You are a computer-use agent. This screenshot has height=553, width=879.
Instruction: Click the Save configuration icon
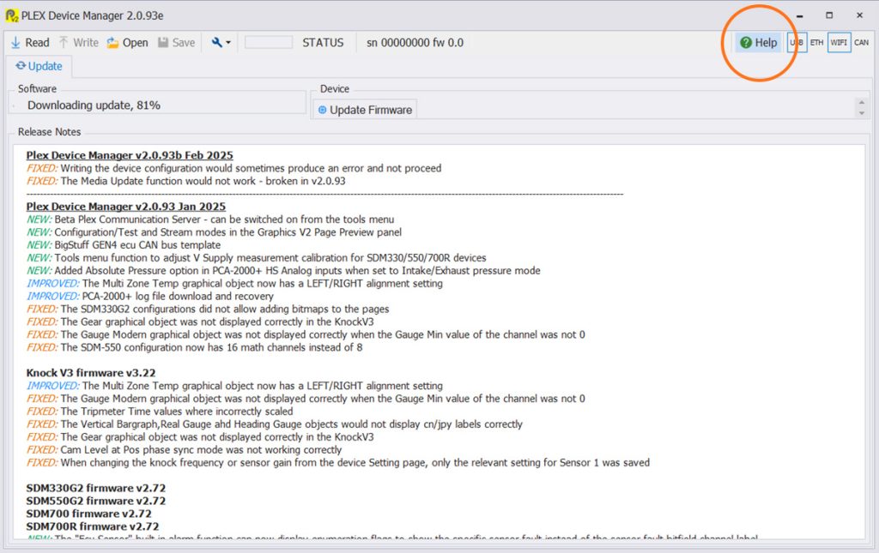(166, 41)
